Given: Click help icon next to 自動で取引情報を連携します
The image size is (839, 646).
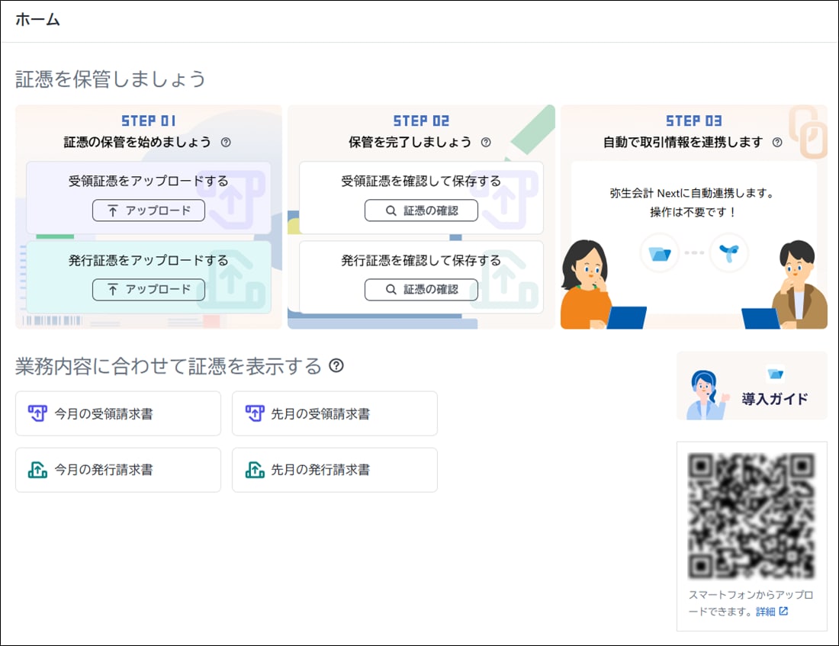Looking at the screenshot, I should 777,142.
